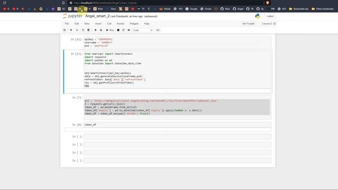Open the Cell menu
Viewport: 338px width, 190px height.
[x=109, y=24]
